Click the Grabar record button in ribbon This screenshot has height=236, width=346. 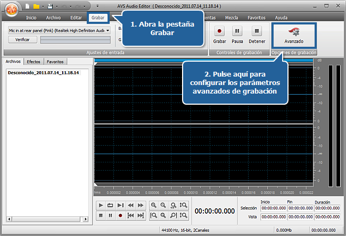pyautogui.click(x=219, y=35)
